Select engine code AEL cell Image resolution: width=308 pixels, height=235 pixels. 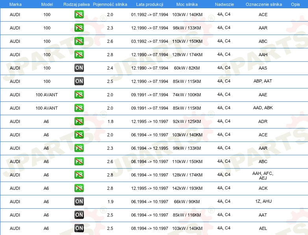[263, 228]
